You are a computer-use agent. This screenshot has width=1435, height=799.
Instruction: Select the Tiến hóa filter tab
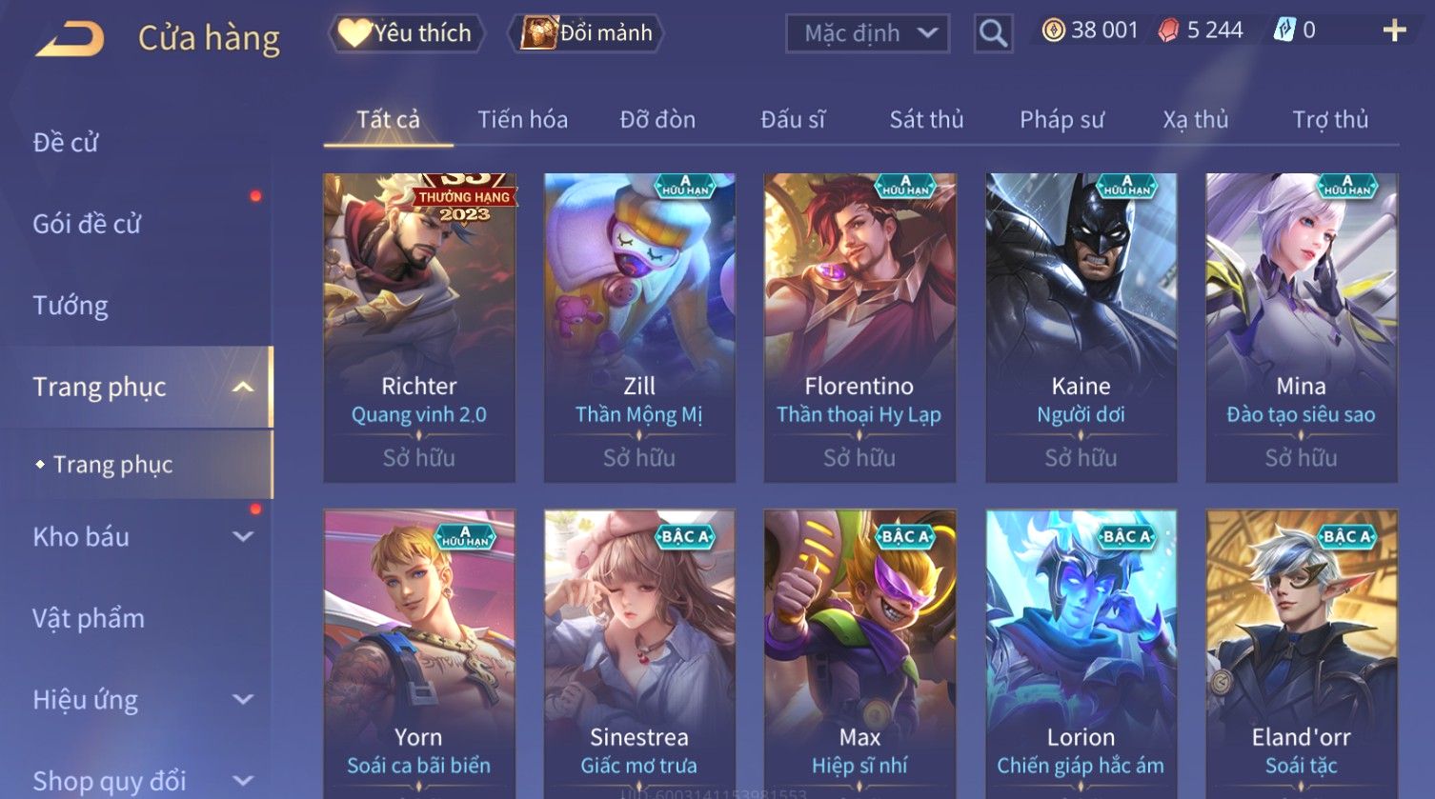coord(522,120)
